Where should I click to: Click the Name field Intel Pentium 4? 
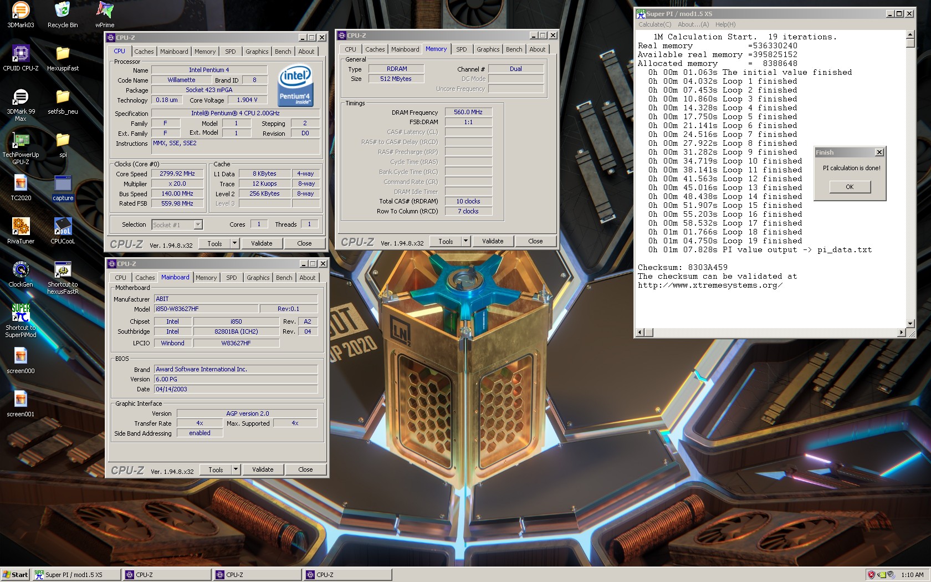209,70
